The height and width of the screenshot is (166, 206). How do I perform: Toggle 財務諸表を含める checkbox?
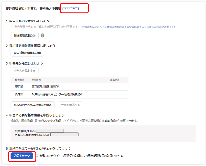click(x=12, y=27)
